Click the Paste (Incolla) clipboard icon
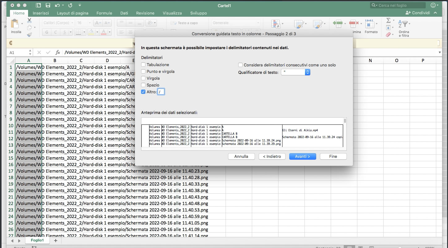Image resolution: width=448 pixels, height=248 pixels. click(x=15, y=24)
